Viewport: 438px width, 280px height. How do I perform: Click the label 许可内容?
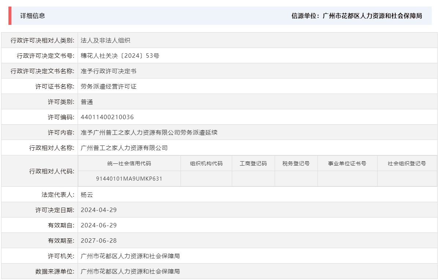point(61,132)
